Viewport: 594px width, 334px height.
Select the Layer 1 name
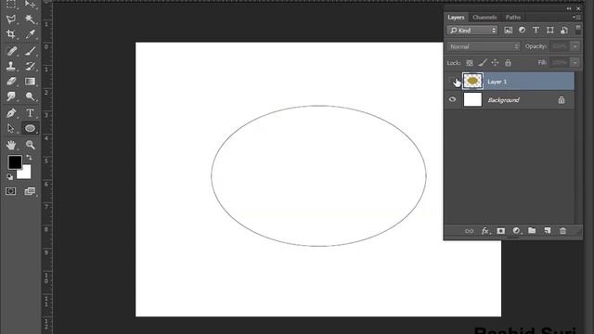click(497, 82)
